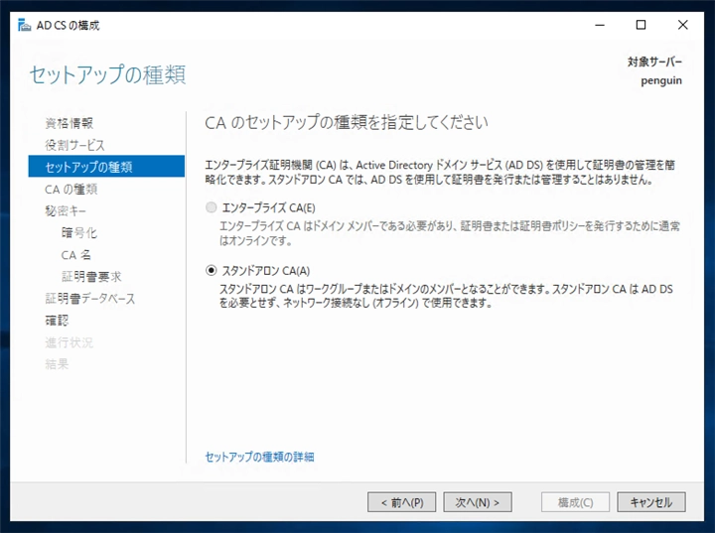Go to the 資格情報 step
The image size is (715, 533).
click(x=69, y=123)
